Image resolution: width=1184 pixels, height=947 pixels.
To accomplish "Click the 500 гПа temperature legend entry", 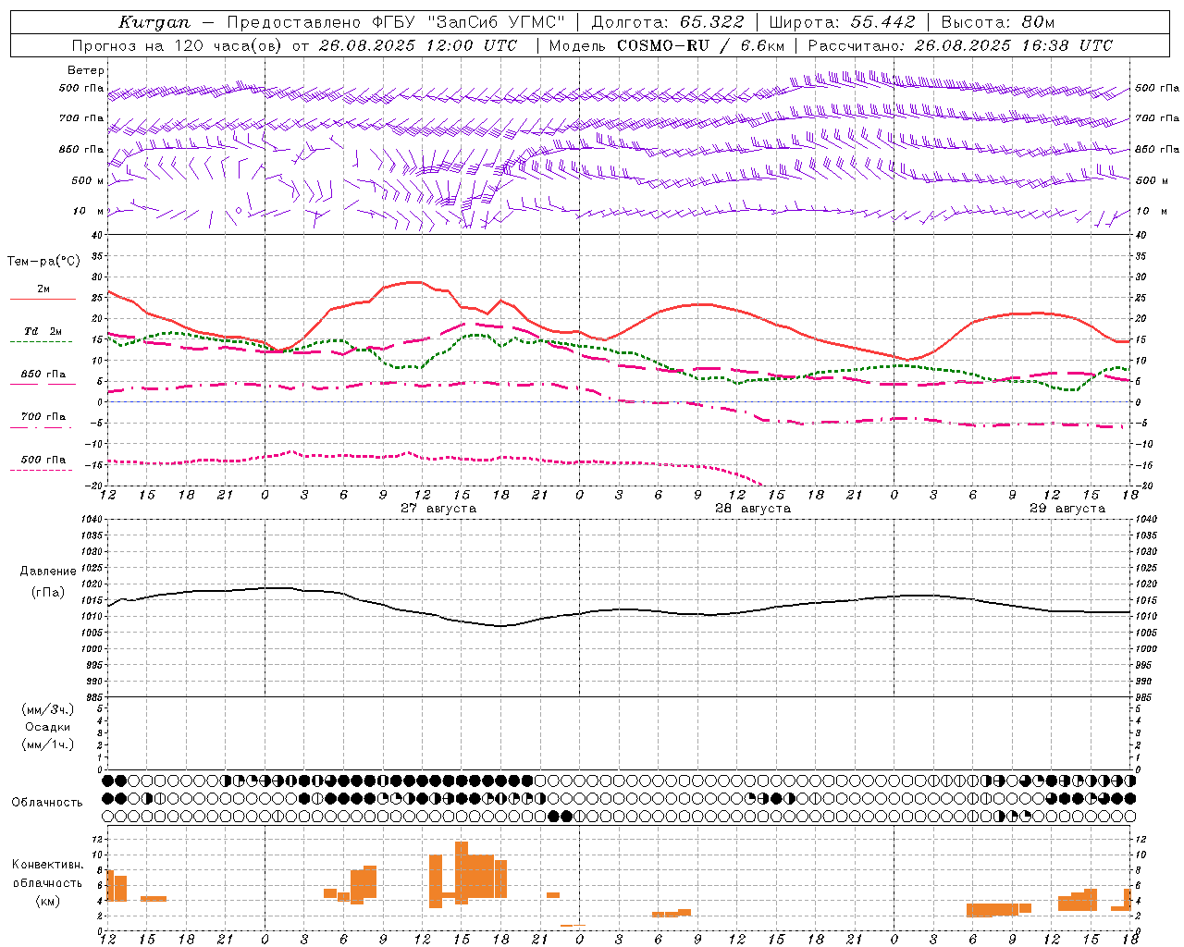I will (x=43, y=460).
